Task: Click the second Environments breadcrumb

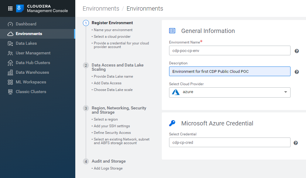Action: point(145,8)
